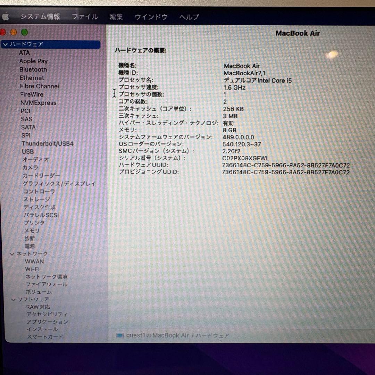The height and width of the screenshot is (375, 375).
Task: Select Thunderbolt/USB4 in the sidebar
Action: [48, 143]
